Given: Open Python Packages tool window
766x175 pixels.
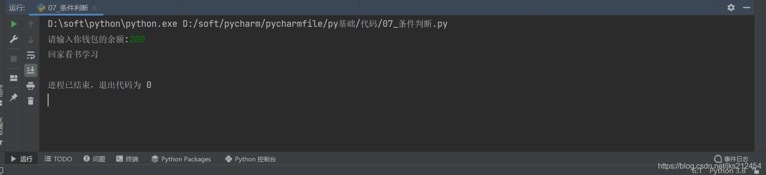Looking at the screenshot, I should click(181, 159).
